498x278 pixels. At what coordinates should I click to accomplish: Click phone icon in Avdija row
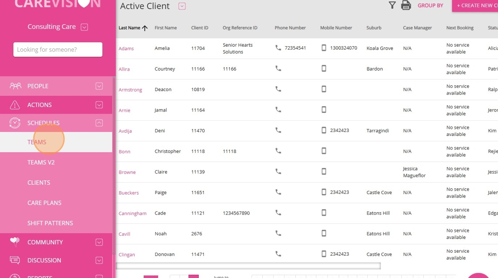tap(278, 130)
